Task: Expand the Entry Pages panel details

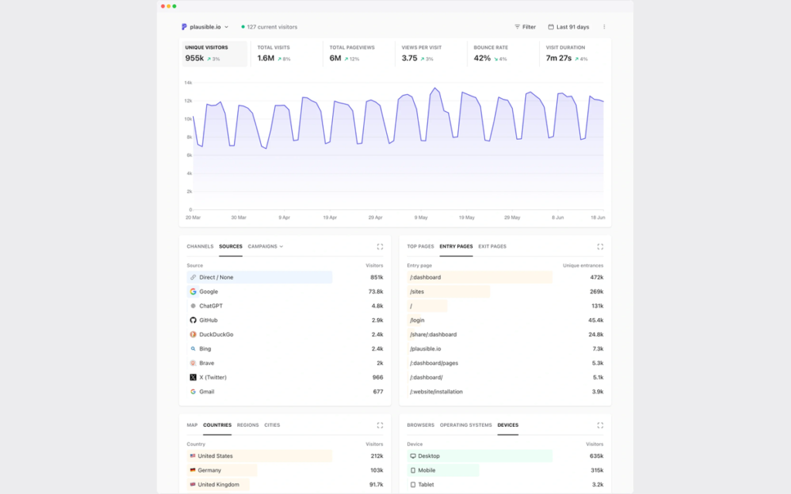Action: tap(599, 246)
